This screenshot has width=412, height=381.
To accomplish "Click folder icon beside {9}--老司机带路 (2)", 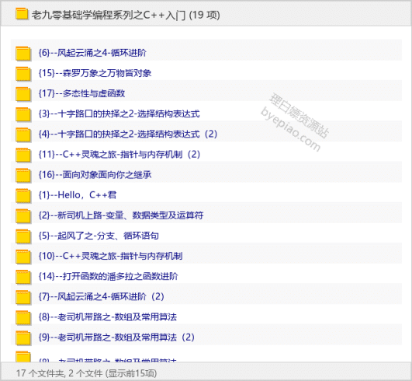I will [x=23, y=337].
